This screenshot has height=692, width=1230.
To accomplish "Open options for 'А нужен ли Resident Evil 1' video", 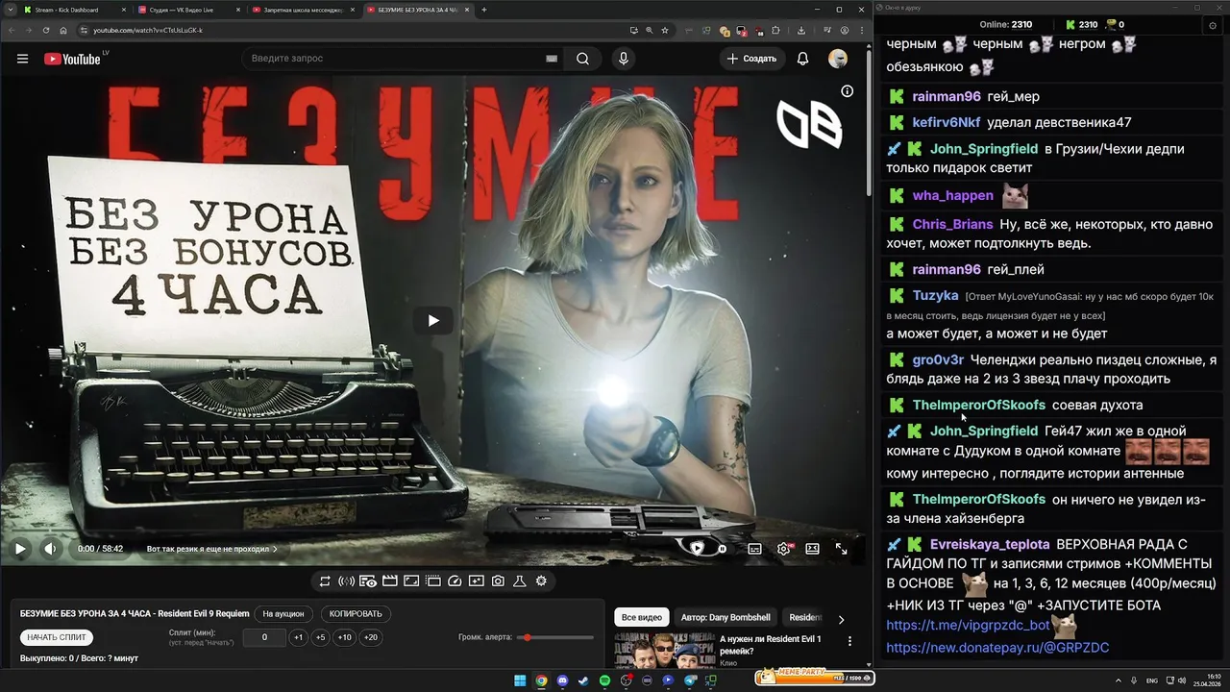I will coord(849,641).
